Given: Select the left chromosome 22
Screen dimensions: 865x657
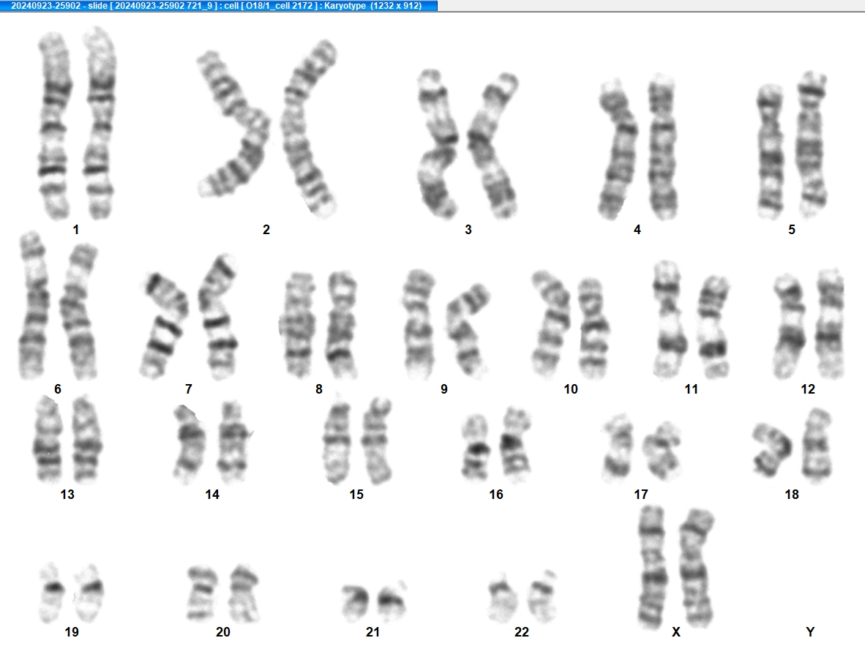Looking at the screenshot, I should (502, 599).
